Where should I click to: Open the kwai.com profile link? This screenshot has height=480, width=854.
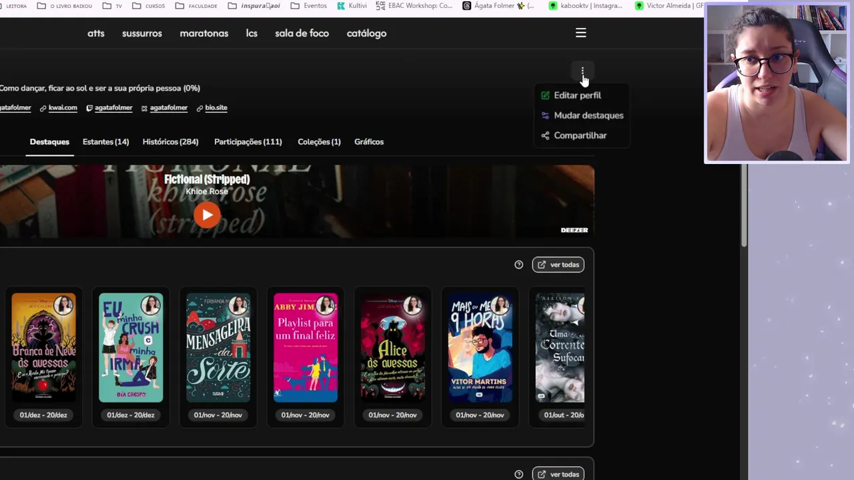tap(63, 107)
